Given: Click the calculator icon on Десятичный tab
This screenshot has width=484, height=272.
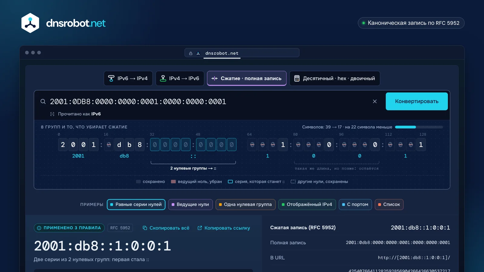Looking at the screenshot, I should pos(297,78).
